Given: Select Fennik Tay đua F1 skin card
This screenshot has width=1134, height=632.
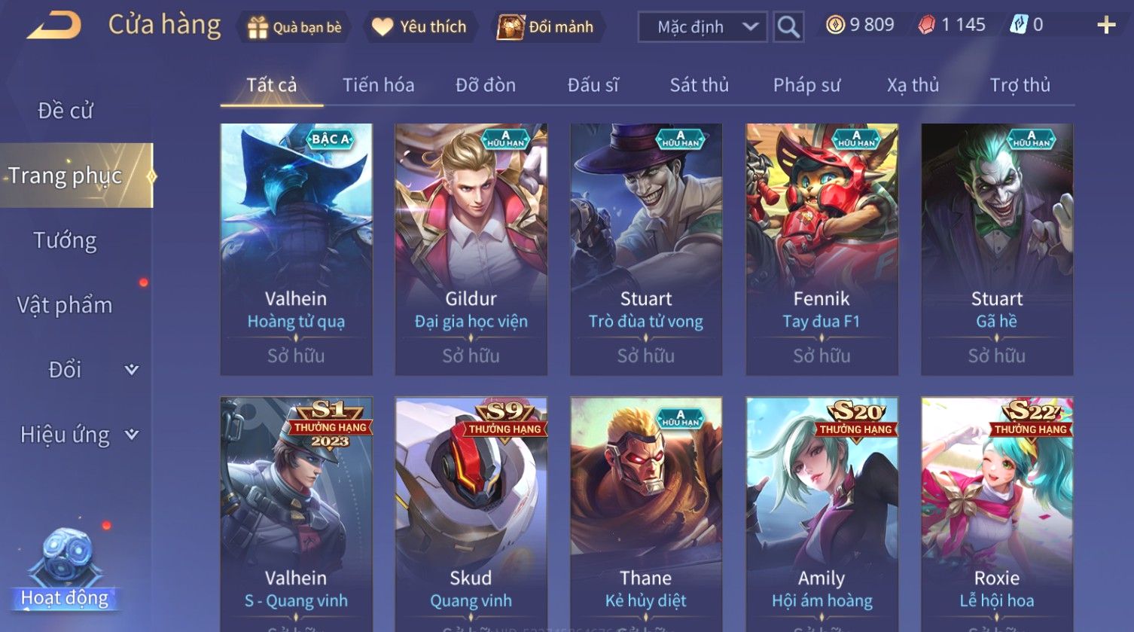Looking at the screenshot, I should pos(822,249).
